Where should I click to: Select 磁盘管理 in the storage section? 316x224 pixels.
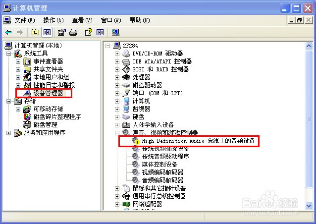click(45, 125)
